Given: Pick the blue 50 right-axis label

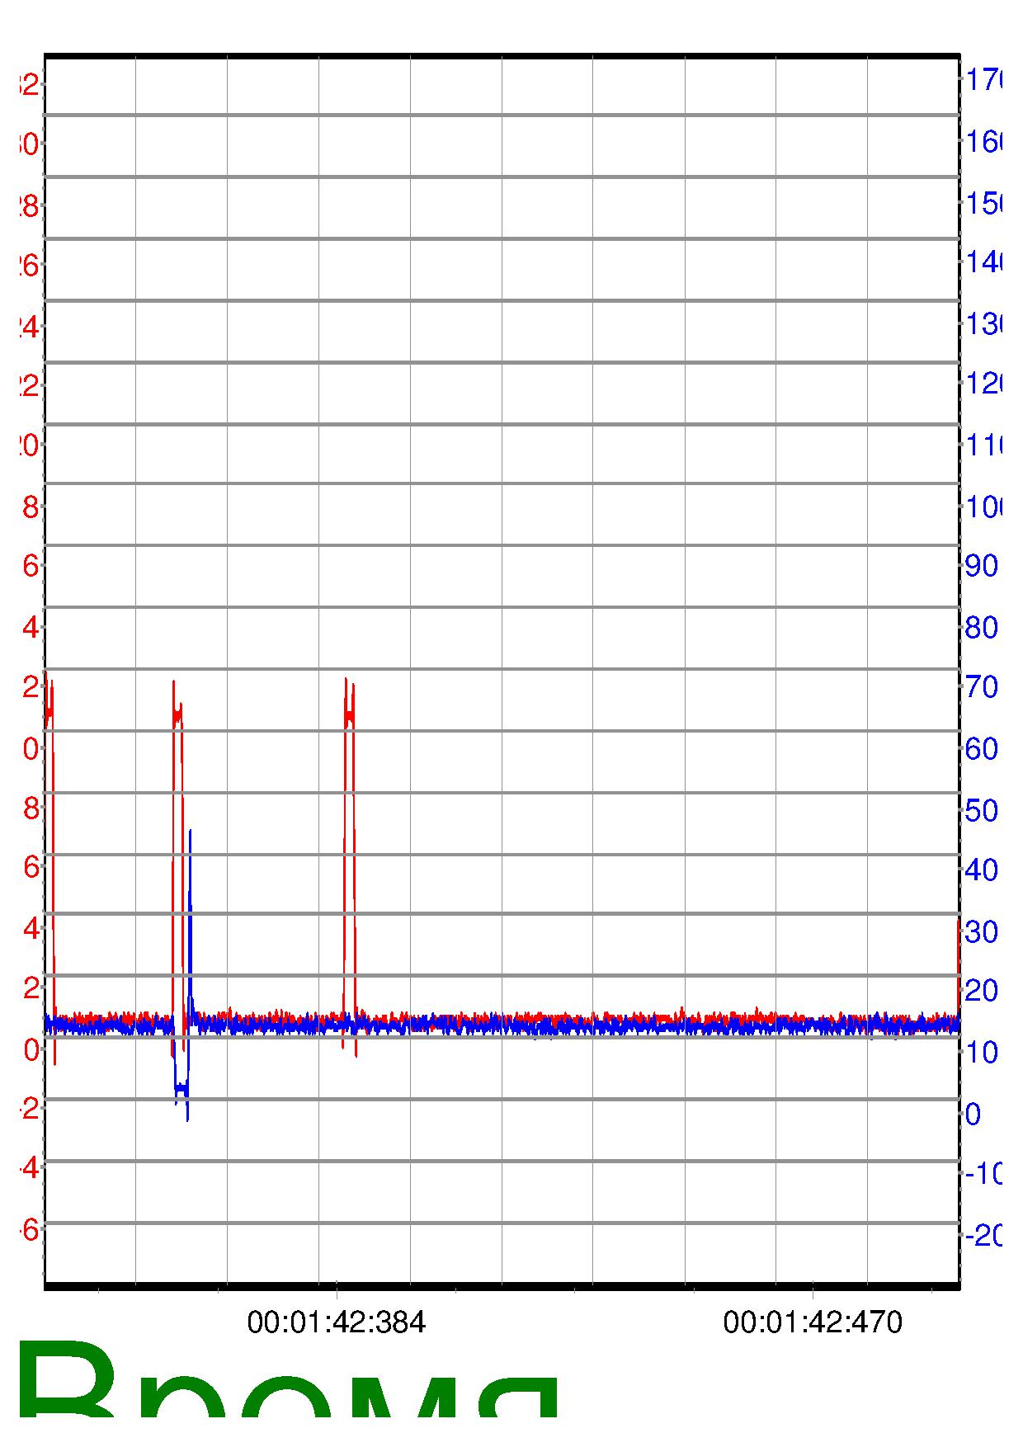Looking at the screenshot, I should [x=981, y=810].
